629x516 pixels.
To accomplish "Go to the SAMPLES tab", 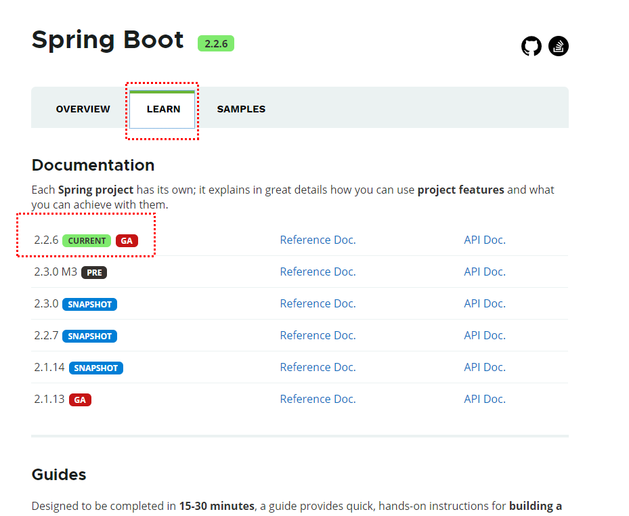I will [x=241, y=109].
